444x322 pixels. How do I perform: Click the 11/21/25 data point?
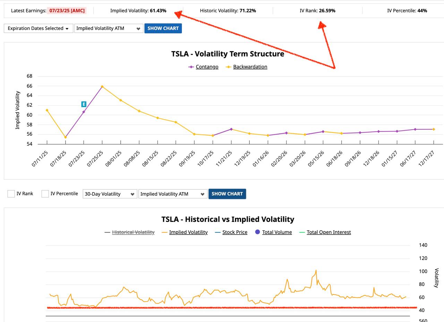[231, 129]
